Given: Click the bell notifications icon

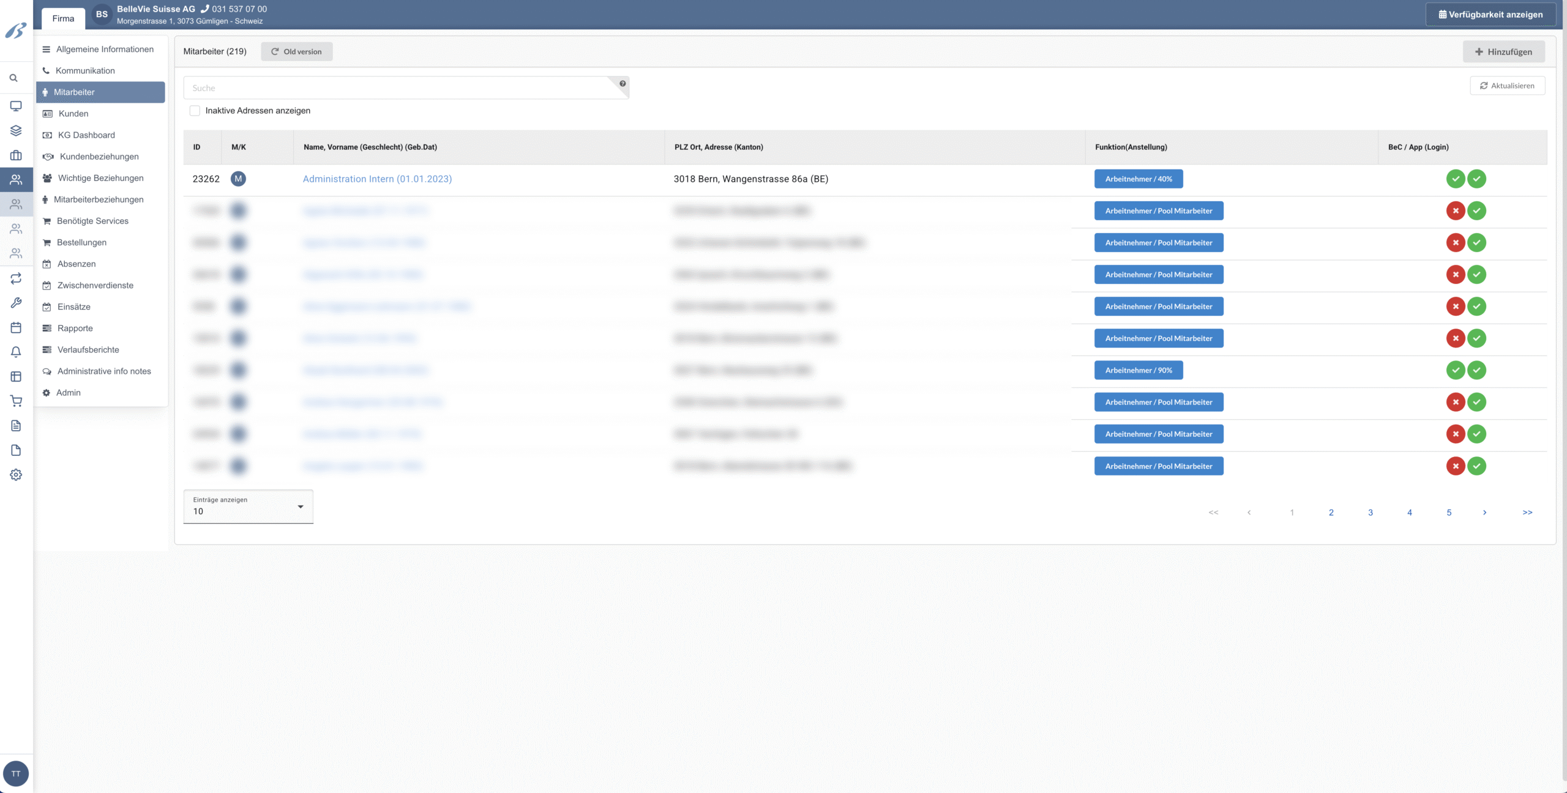Looking at the screenshot, I should pyautogui.click(x=16, y=352).
